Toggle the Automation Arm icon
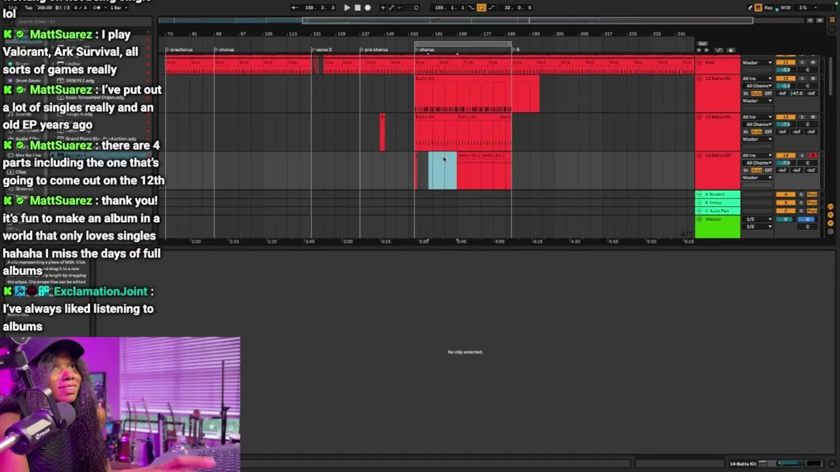Screen dimensions: 840x472 [x=391, y=8]
